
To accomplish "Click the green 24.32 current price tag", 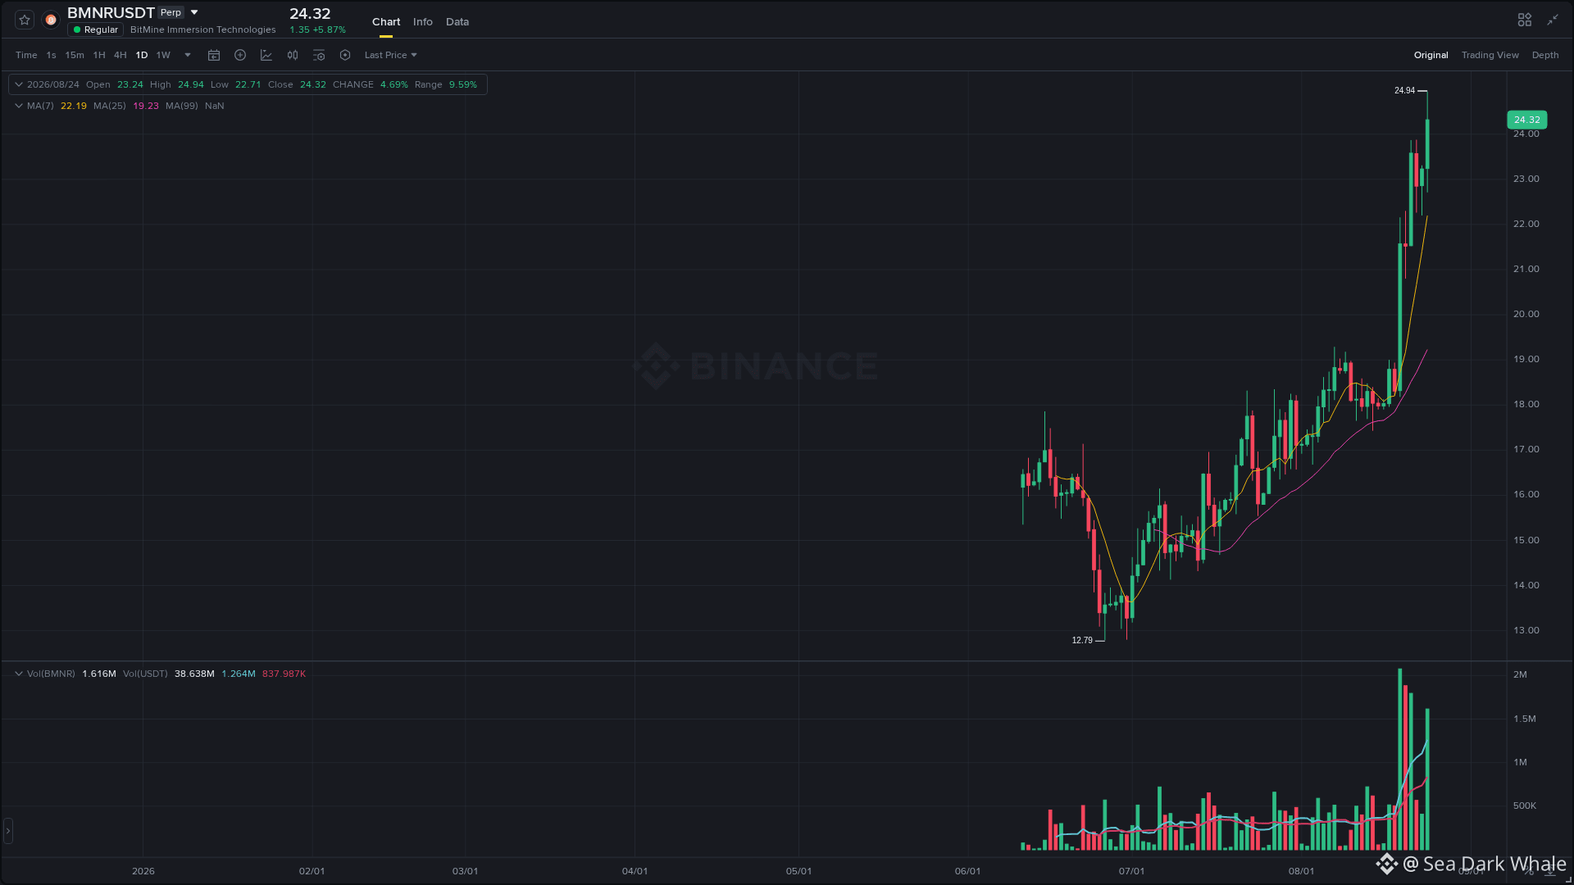I will tap(1526, 120).
